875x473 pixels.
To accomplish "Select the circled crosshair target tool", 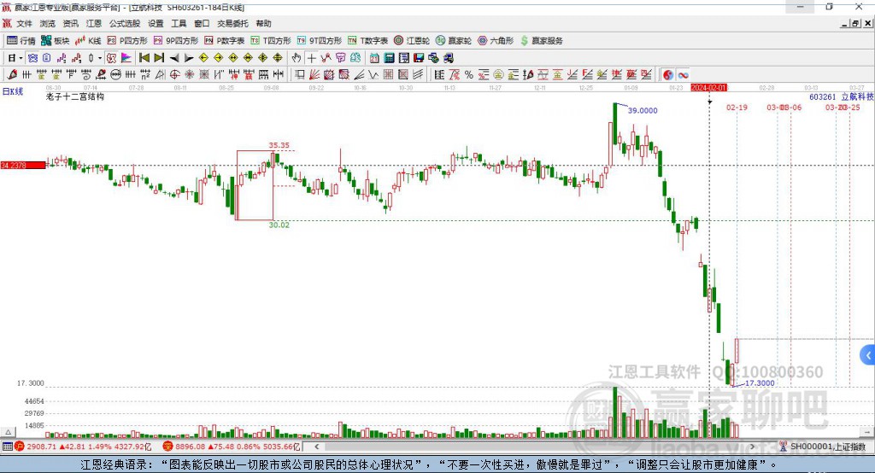I will coord(174,75).
